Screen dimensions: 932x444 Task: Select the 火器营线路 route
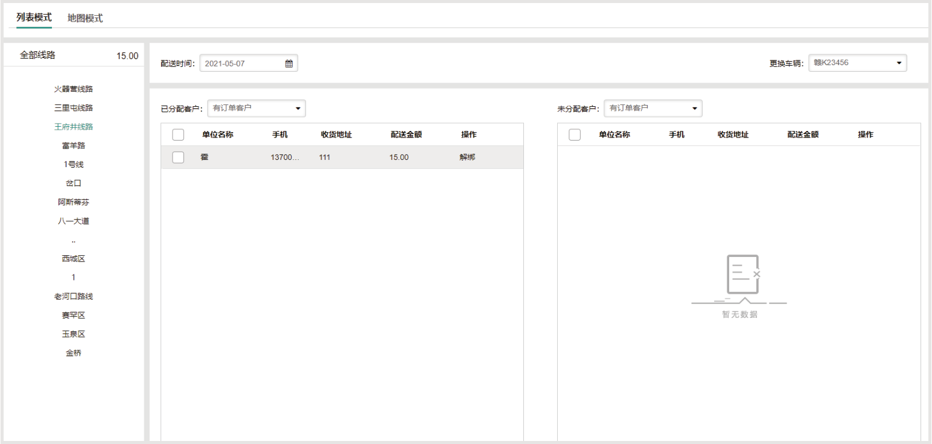click(x=74, y=89)
